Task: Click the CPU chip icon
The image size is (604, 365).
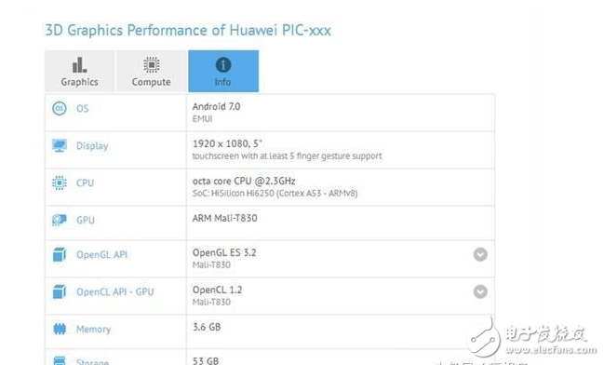Action: (60, 182)
